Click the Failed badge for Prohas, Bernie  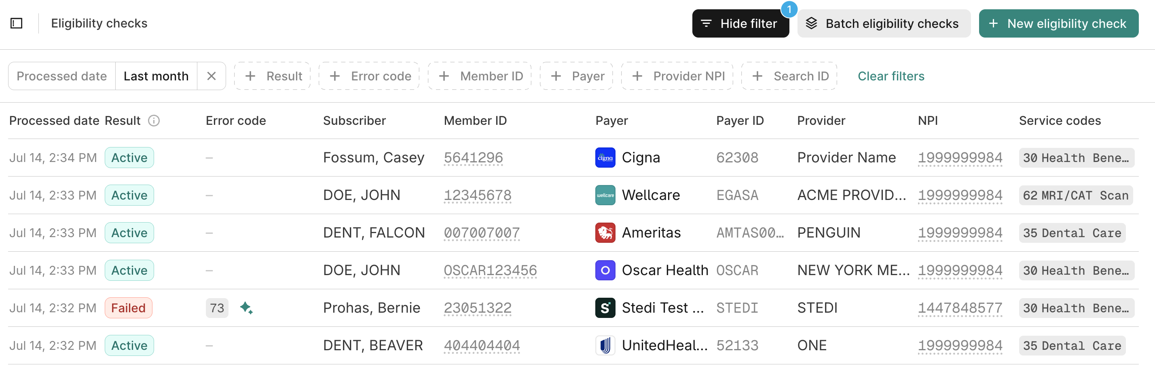(128, 308)
